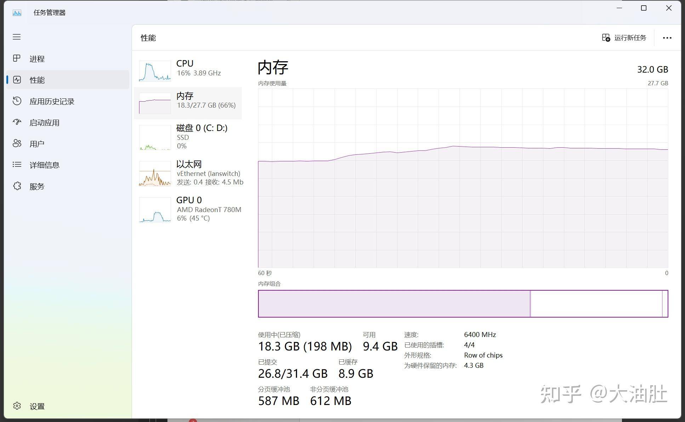Click the Details (详细信息) list icon
Screen dimensions: 685x422
17,165
